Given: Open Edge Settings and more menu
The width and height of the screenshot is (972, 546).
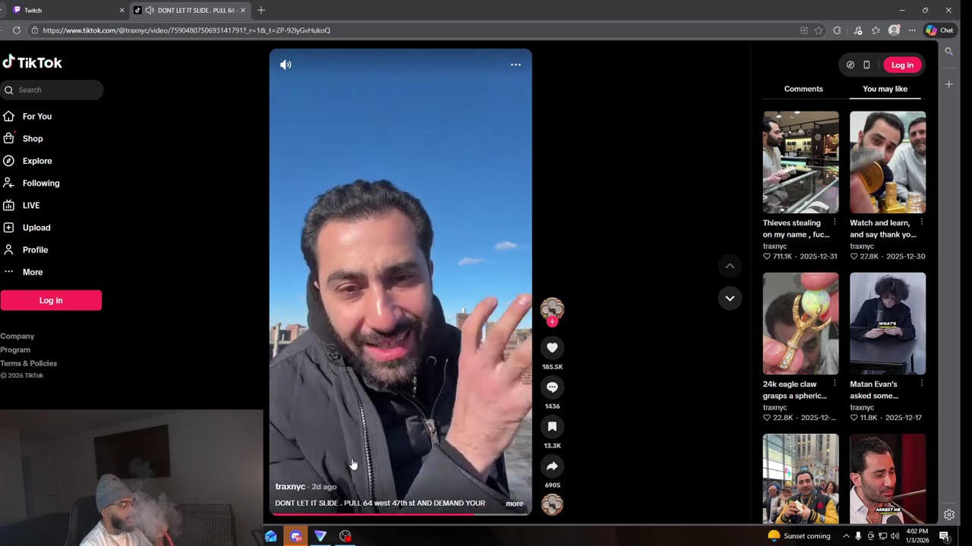Looking at the screenshot, I should tap(912, 30).
